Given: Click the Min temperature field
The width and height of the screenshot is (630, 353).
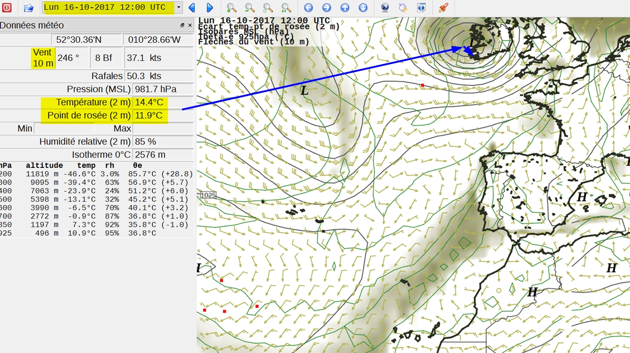Looking at the screenshot, I should tap(64, 128).
